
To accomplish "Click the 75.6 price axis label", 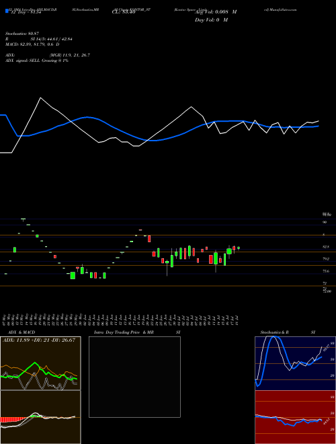I will (x=326, y=271).
